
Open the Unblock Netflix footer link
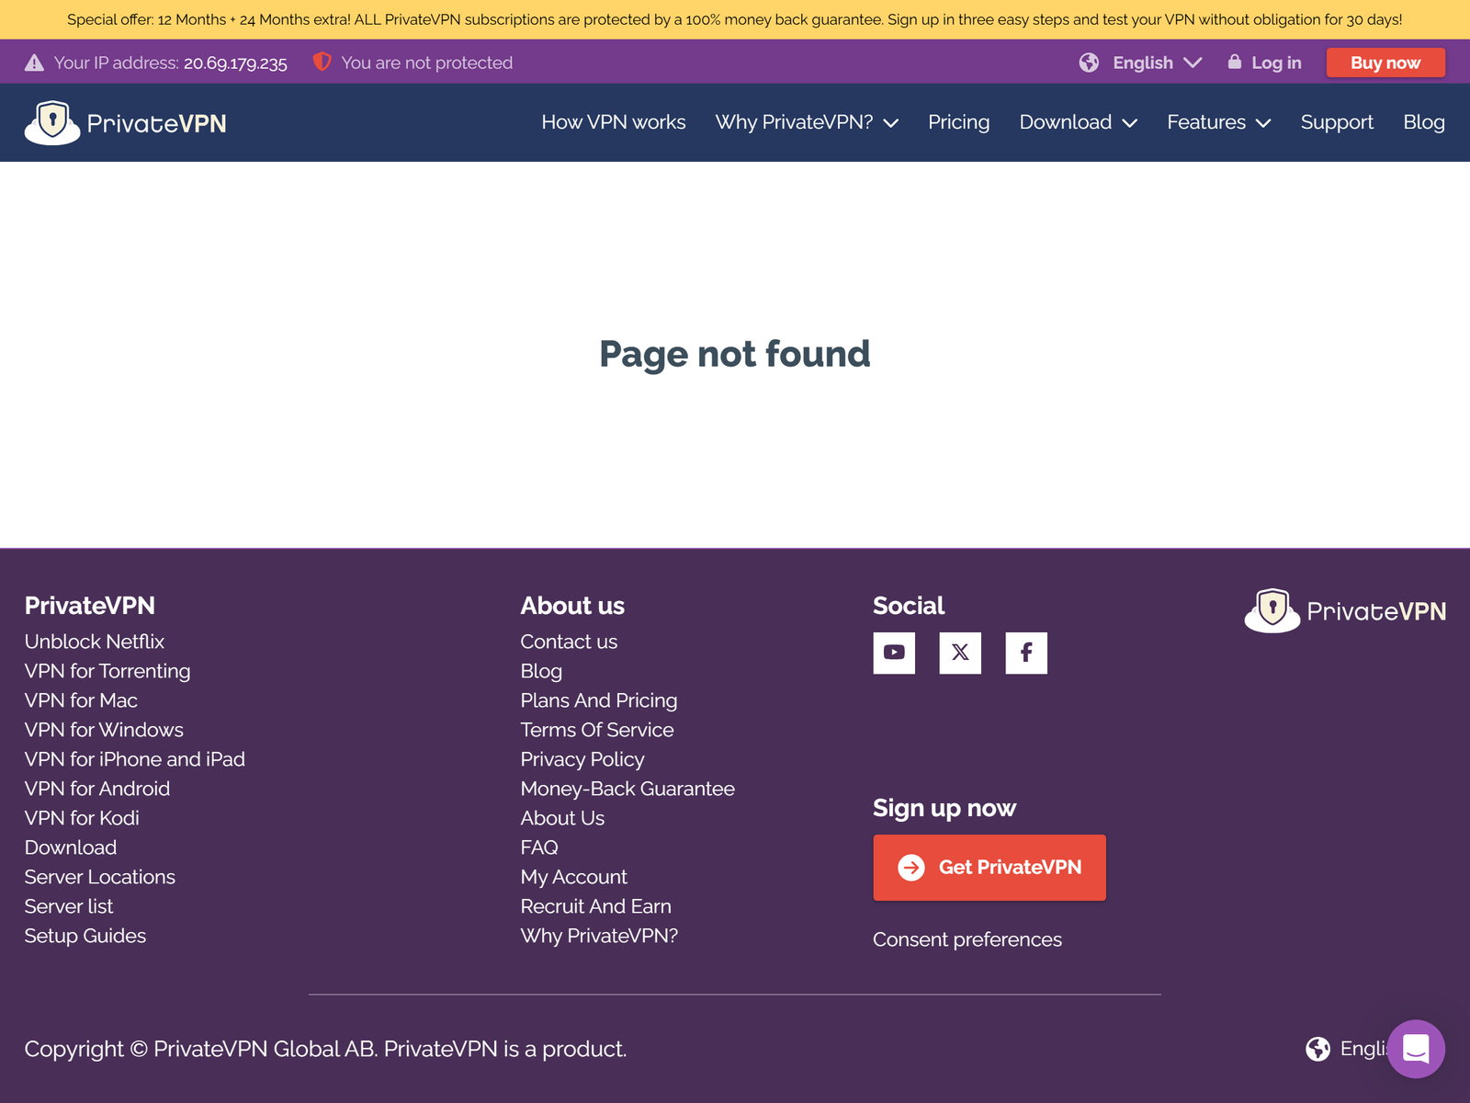[95, 642]
